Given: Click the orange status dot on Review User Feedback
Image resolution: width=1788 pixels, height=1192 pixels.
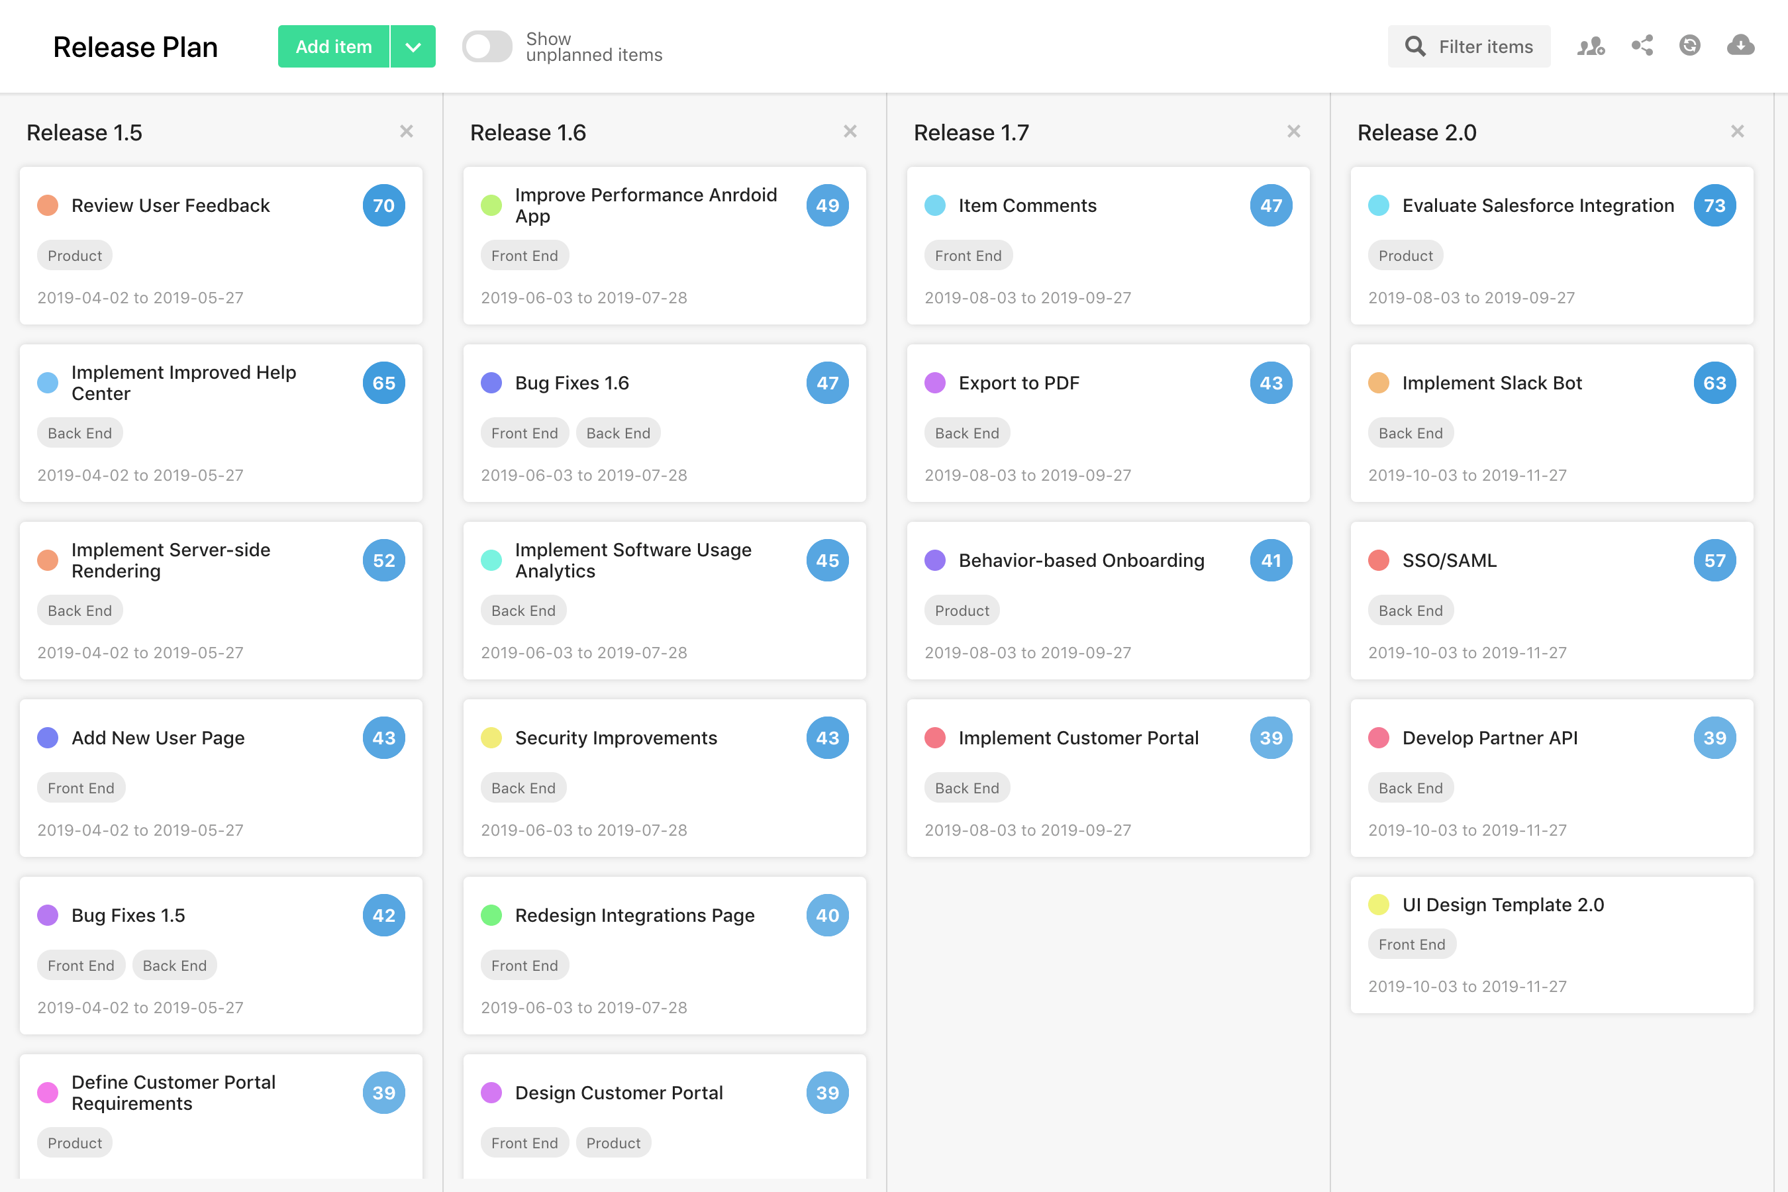Looking at the screenshot, I should pos(48,205).
